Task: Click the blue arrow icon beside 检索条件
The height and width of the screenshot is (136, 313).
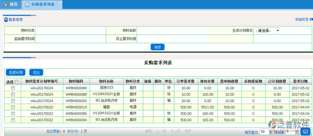Action: (6, 19)
